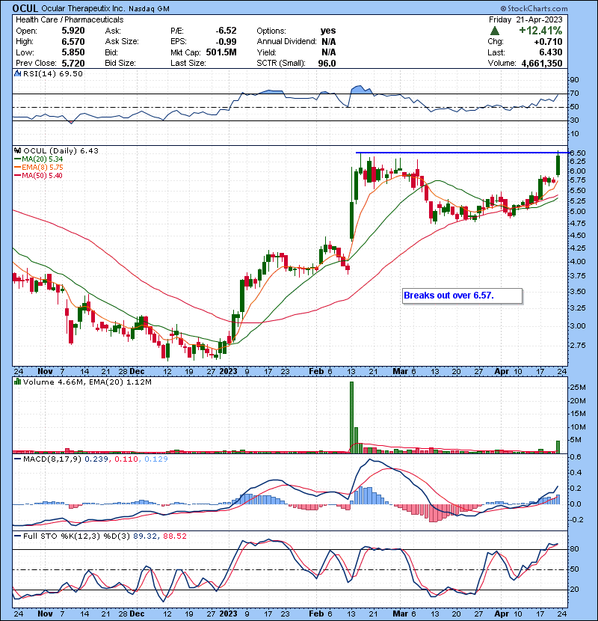This screenshot has height=621, width=598.
Task: Click the candlestick icon beside OCUL (Daily)
Action: click(x=17, y=150)
